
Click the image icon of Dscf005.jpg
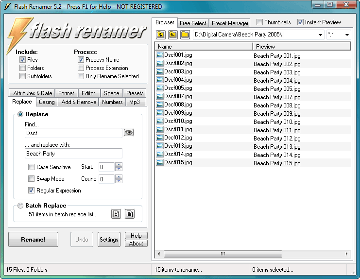pos(159,88)
